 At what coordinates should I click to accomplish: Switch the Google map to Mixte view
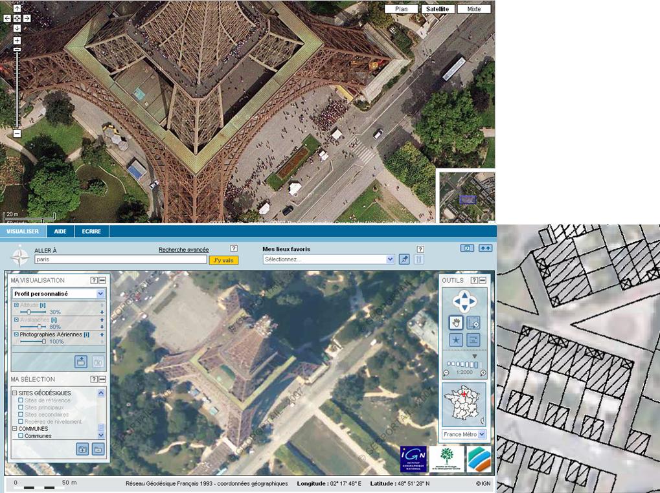[474, 9]
